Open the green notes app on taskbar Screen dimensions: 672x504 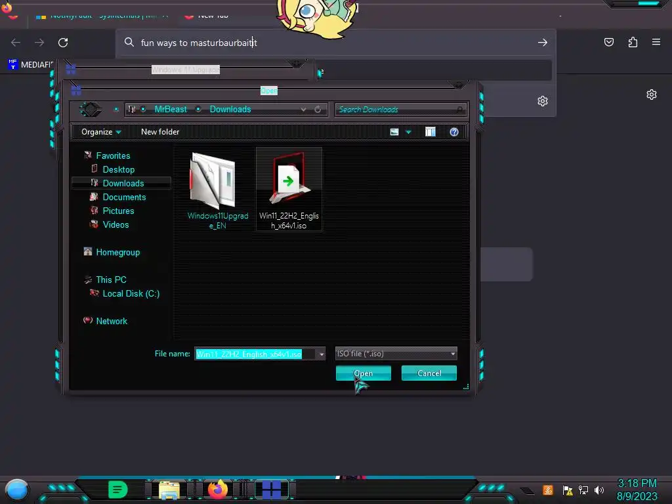click(118, 490)
